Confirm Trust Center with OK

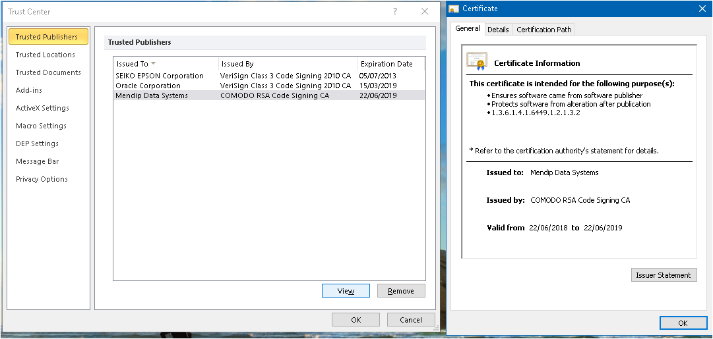point(356,319)
